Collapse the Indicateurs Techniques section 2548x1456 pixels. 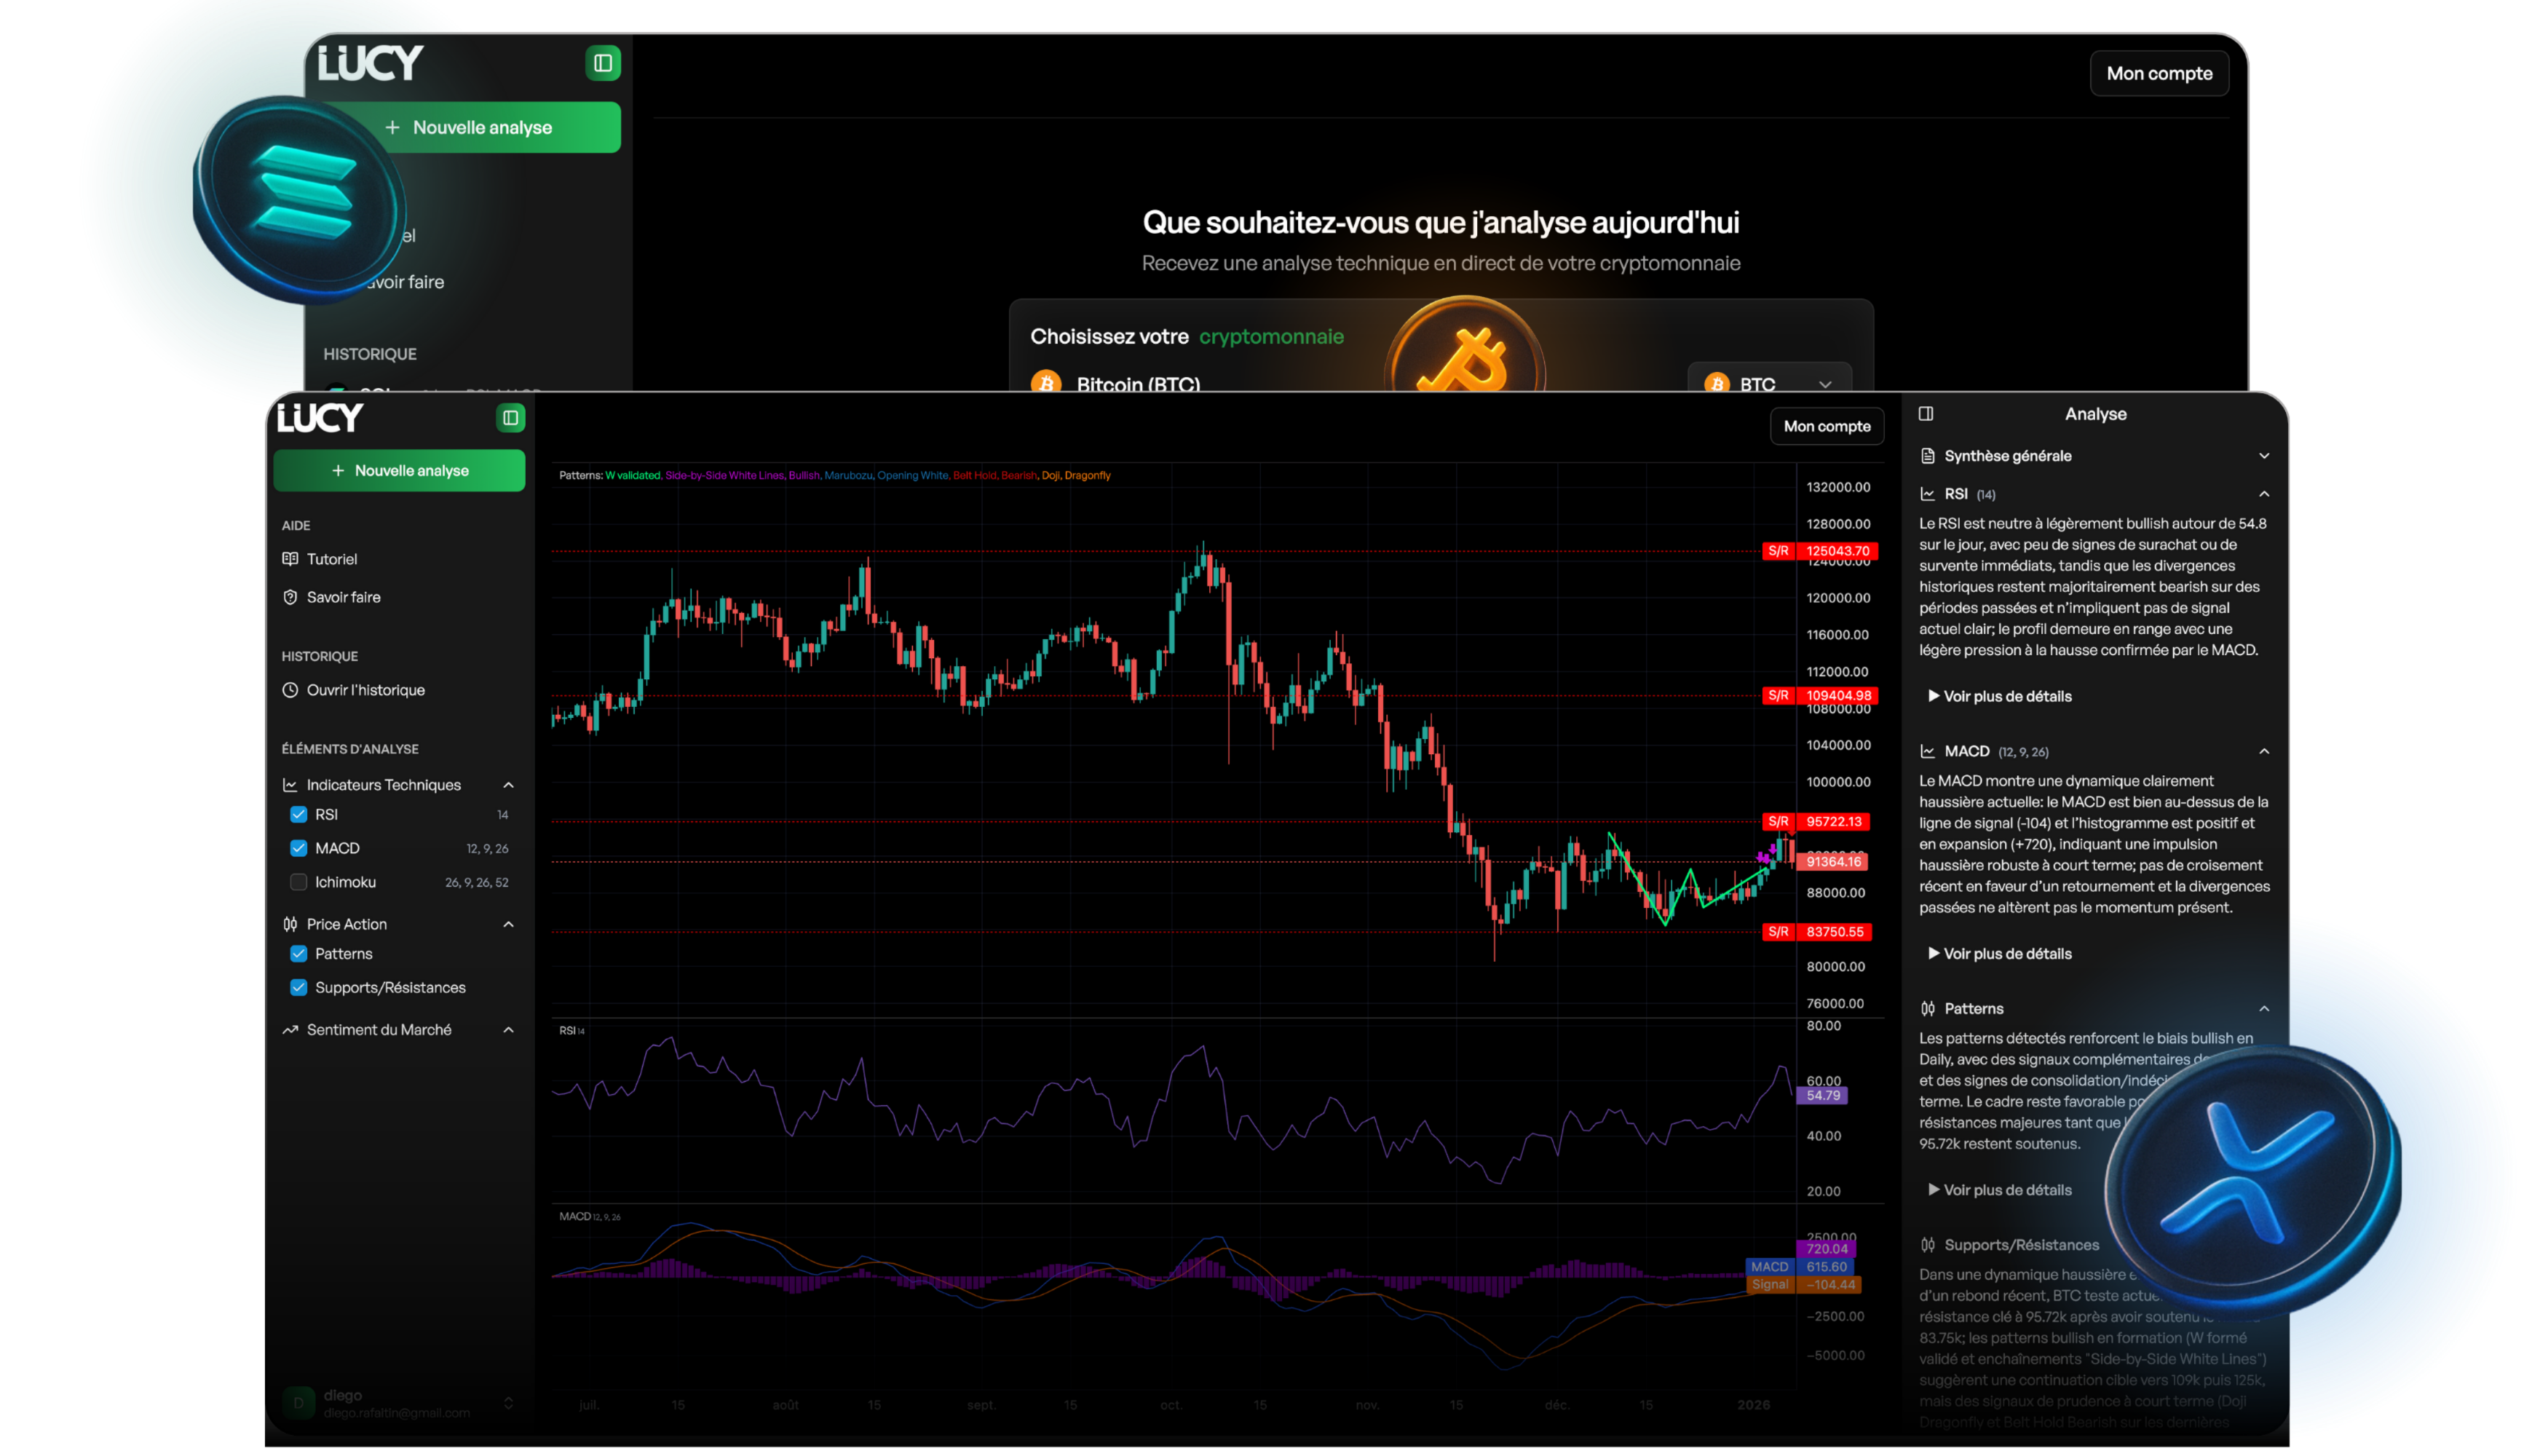(x=508, y=785)
